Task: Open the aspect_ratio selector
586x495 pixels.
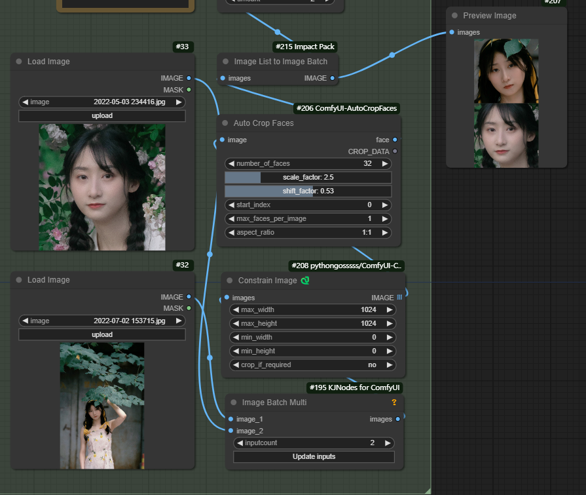Action: (308, 233)
